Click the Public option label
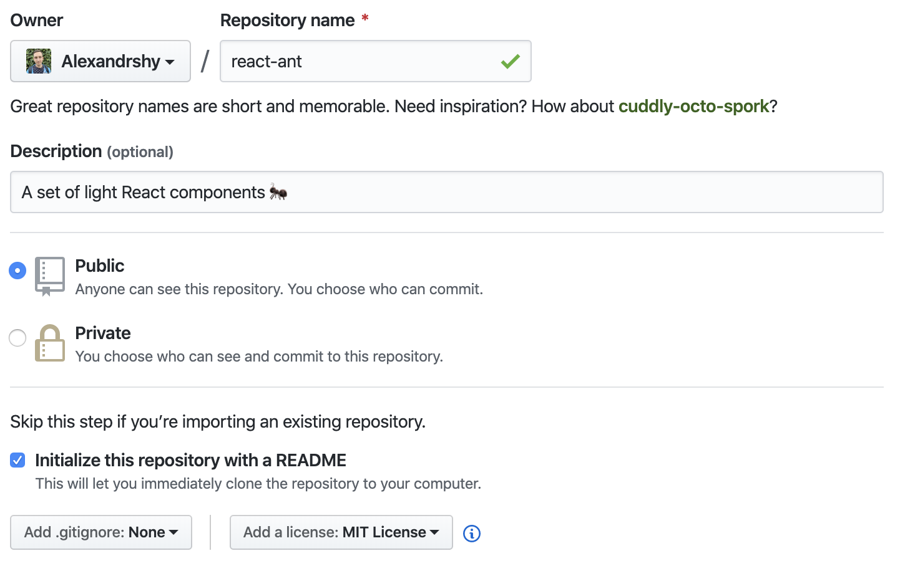Viewport: 900px width, 566px height. [x=100, y=266]
